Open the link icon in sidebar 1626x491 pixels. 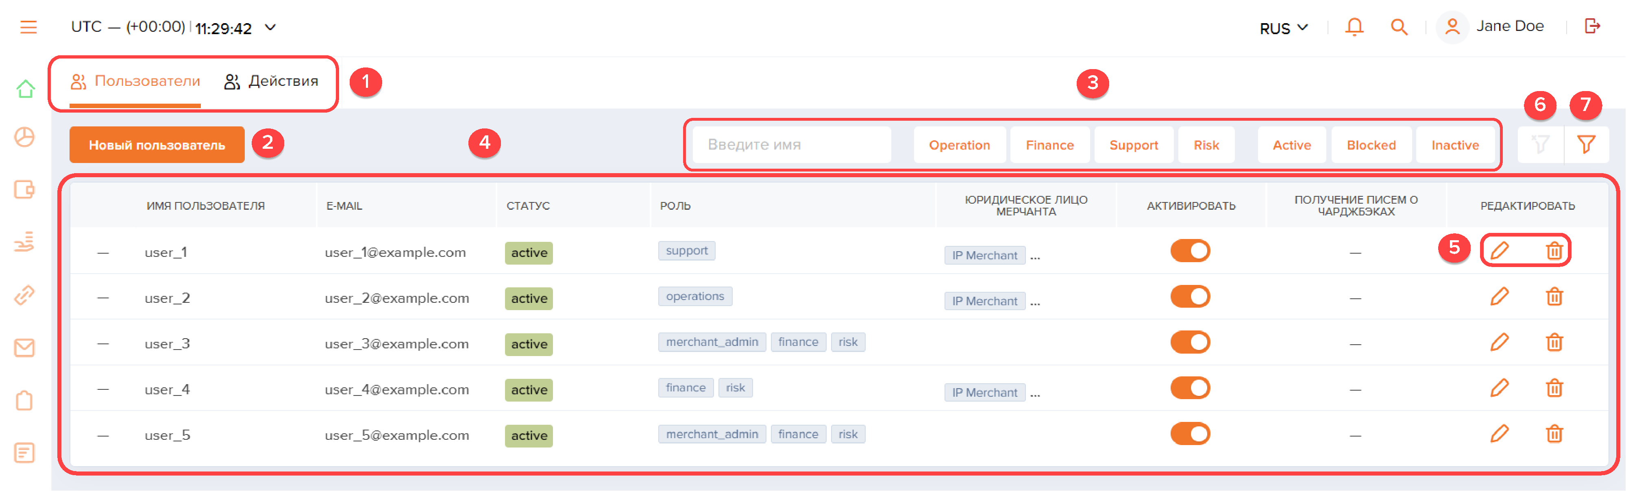[25, 295]
